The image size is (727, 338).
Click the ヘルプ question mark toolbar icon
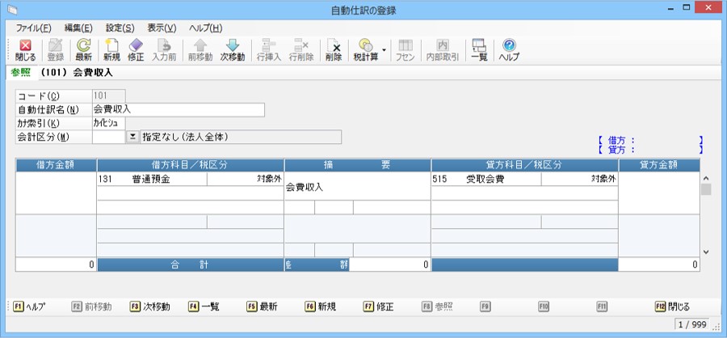coord(509,50)
